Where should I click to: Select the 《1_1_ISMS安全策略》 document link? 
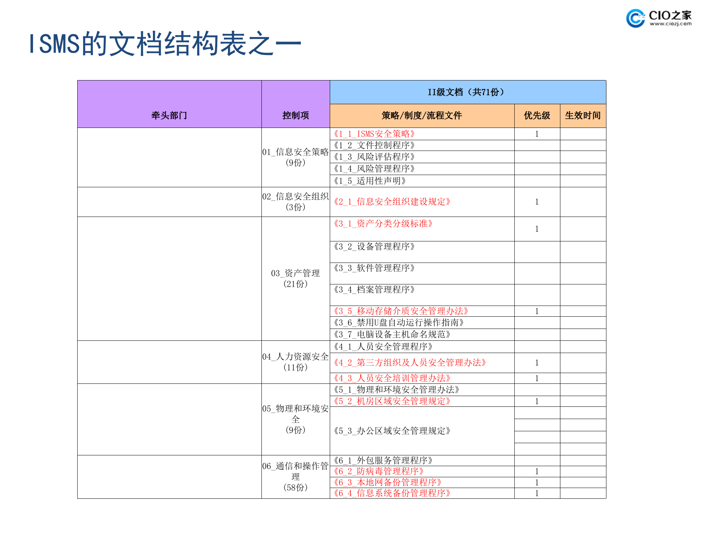[375, 134]
